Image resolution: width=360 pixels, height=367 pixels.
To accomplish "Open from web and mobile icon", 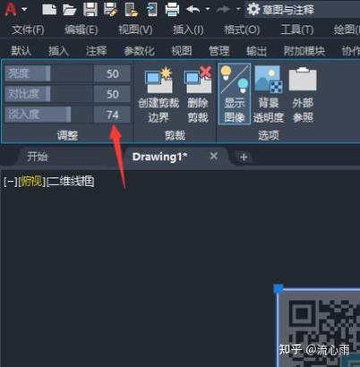I will 132,9.
